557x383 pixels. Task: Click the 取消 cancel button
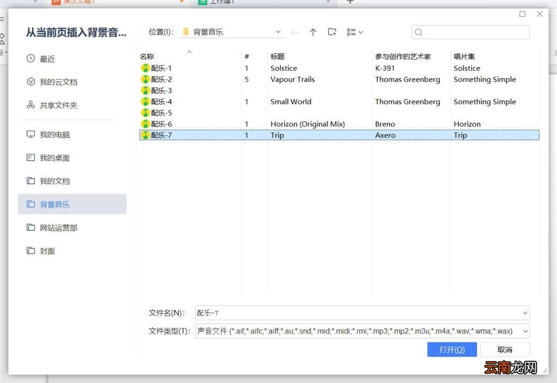click(x=505, y=350)
